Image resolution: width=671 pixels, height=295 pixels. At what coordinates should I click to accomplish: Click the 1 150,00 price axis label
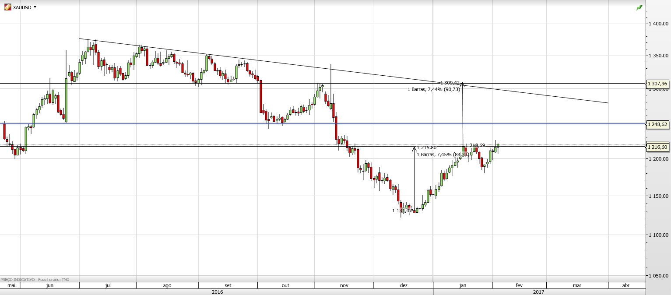pos(659,196)
